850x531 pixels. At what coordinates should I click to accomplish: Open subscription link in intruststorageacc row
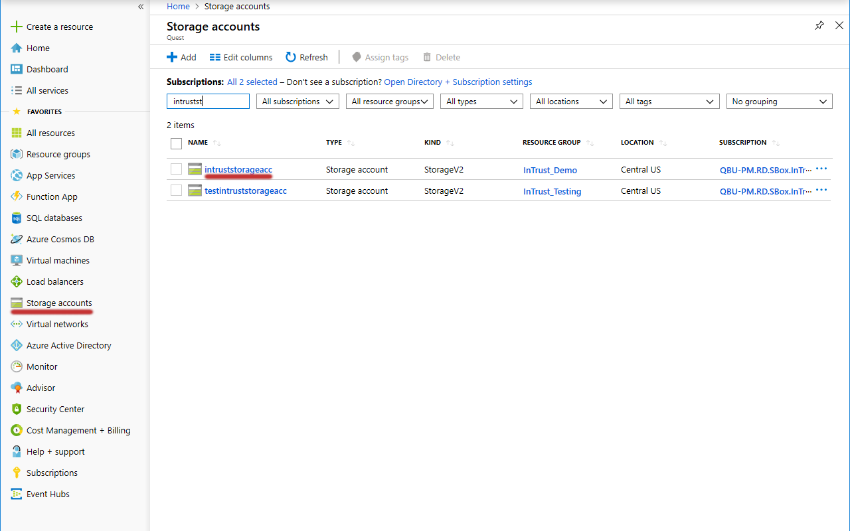pyautogui.click(x=766, y=171)
